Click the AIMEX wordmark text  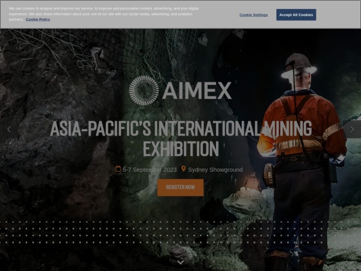[197, 90]
